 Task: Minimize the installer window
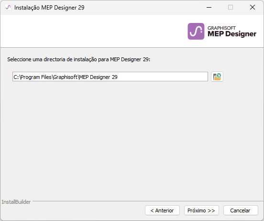coord(209,7)
